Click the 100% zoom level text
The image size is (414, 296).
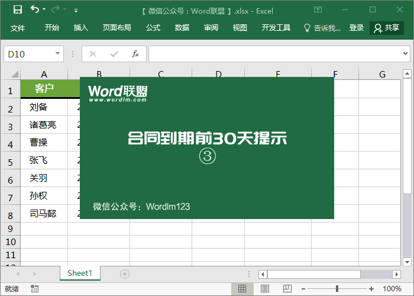[x=392, y=289]
